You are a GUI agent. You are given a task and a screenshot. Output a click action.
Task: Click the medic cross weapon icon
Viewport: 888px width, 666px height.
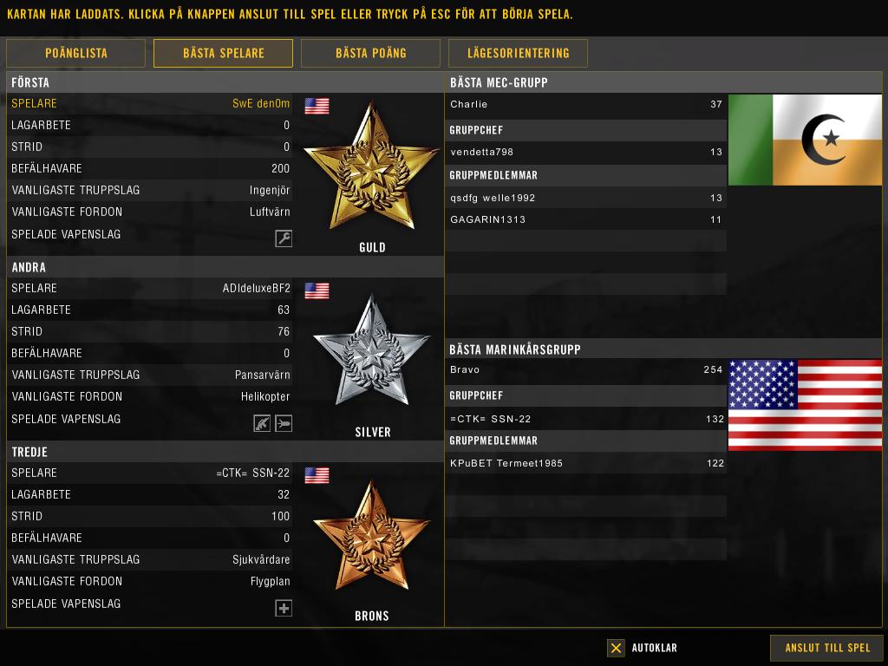(x=284, y=608)
